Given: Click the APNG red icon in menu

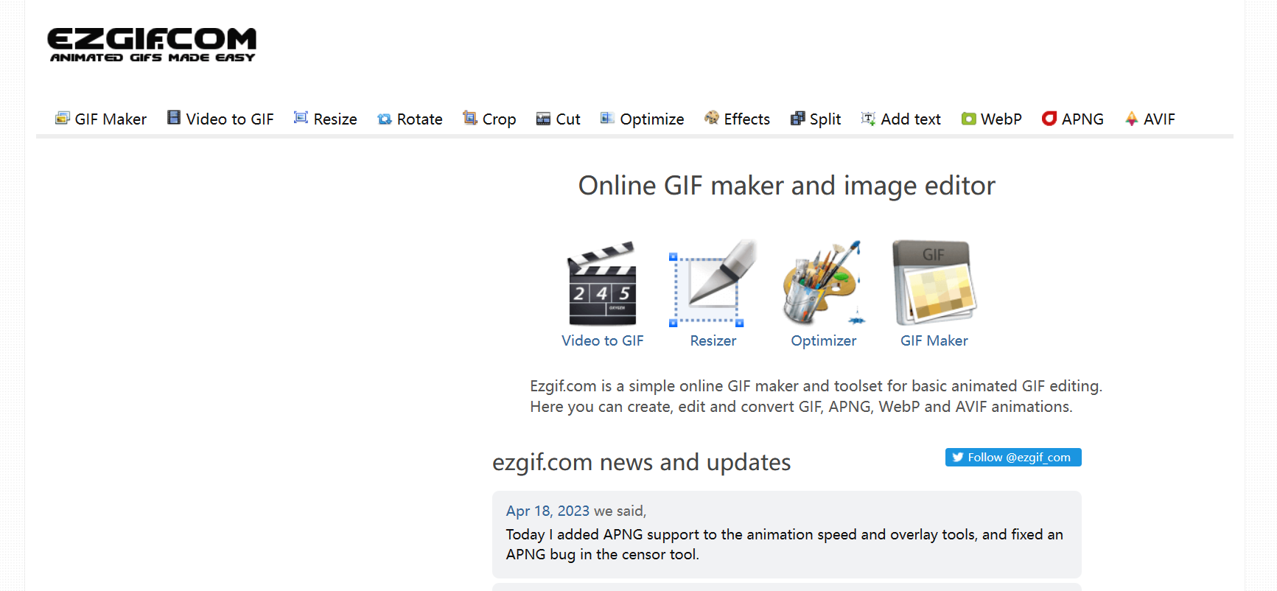Looking at the screenshot, I should 1049,119.
